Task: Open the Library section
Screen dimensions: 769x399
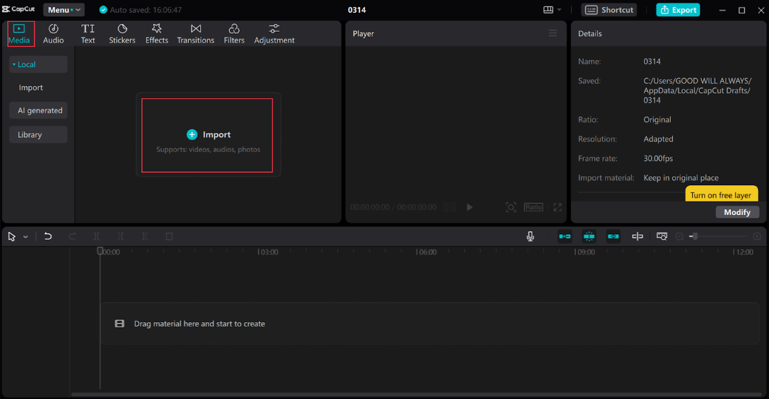Action: (x=38, y=135)
